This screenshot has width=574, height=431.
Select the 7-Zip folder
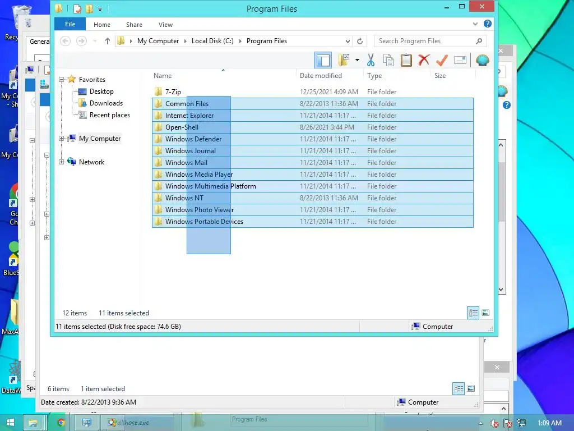pos(313,91)
